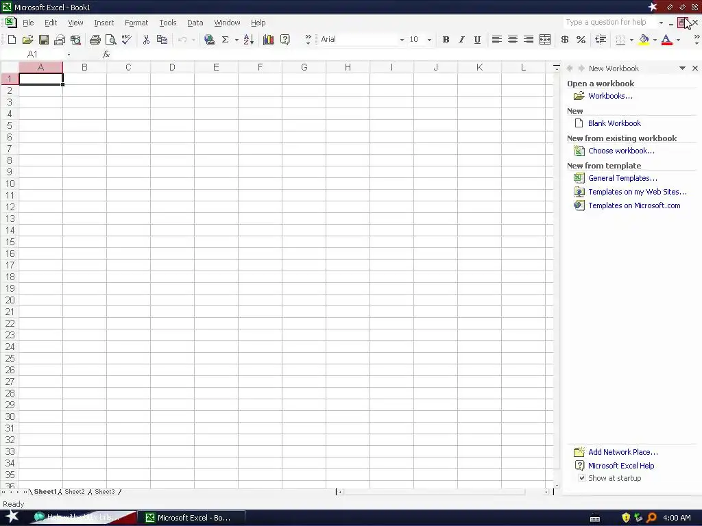Click the taskbar star Start button
The image size is (702, 526).
[x=12, y=518]
